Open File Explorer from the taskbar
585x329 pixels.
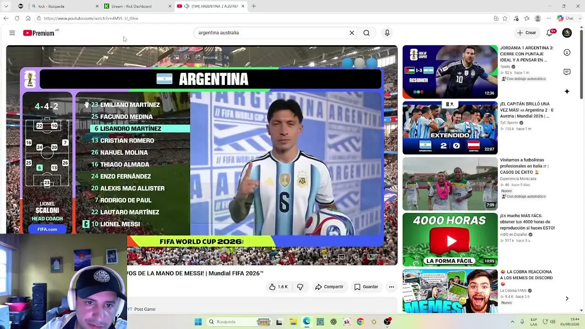293,322
